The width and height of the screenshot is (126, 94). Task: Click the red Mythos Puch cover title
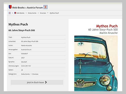coord(107,26)
